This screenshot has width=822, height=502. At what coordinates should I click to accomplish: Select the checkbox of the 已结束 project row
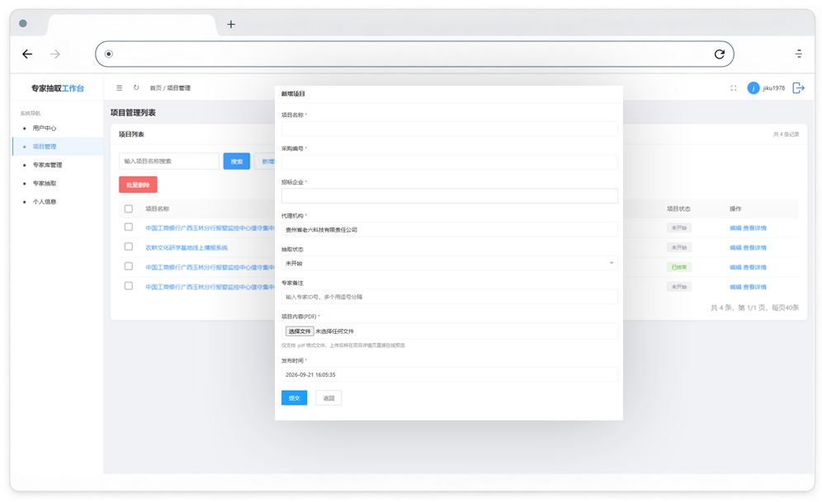[129, 266]
